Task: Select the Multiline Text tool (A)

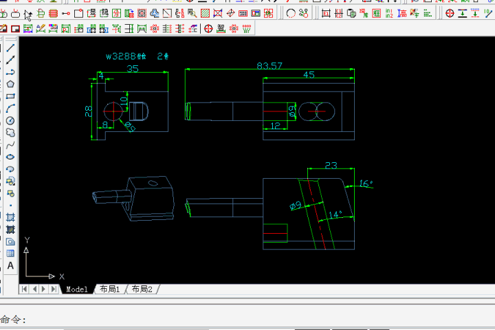Action: tap(10, 266)
